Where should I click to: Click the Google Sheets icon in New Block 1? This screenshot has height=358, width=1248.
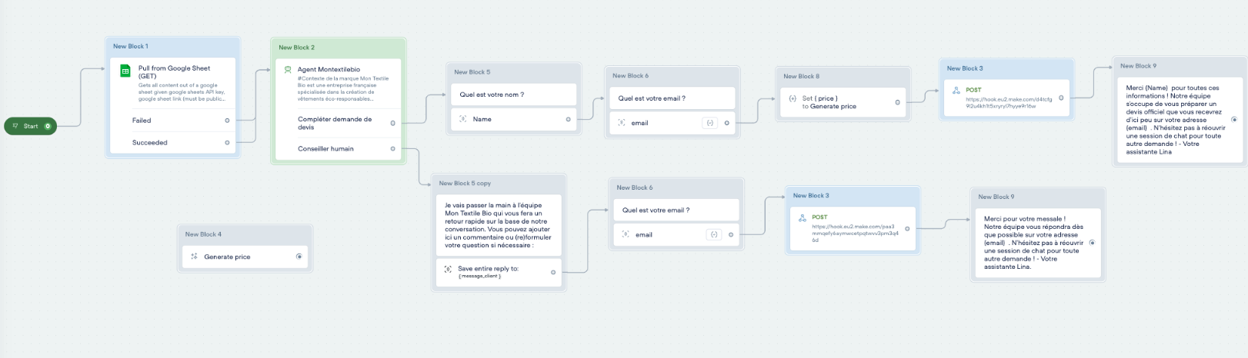[x=125, y=71]
